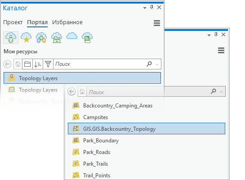245x180 pixels.
Task: Expand the search options dropdown in the Catalog search box
Action: click(157, 64)
